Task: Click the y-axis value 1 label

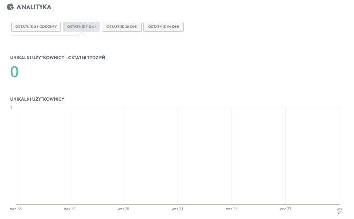Action: [11, 108]
